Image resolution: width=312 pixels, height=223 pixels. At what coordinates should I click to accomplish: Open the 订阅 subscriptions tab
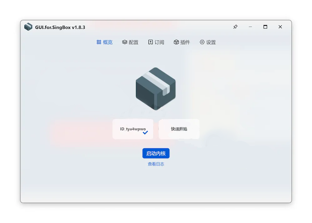tap(156, 42)
